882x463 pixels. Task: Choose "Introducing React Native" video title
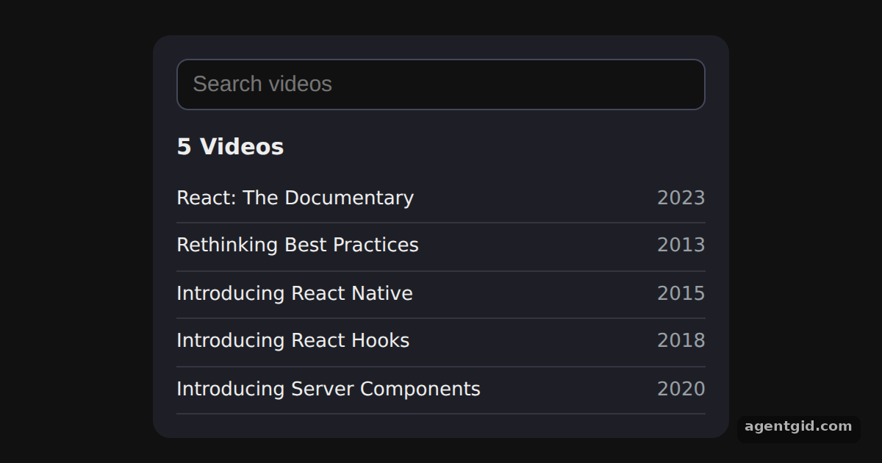295,293
